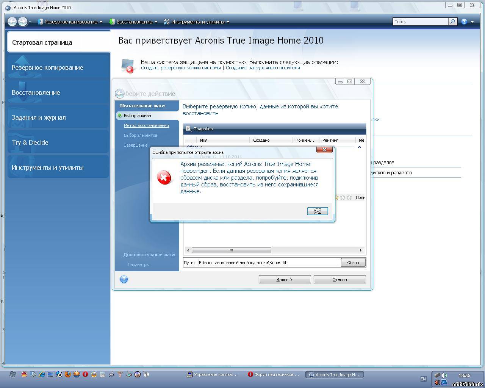Click the horizontal scrollbar in the archive list
The width and height of the screenshot is (485, 388).
click(231, 250)
